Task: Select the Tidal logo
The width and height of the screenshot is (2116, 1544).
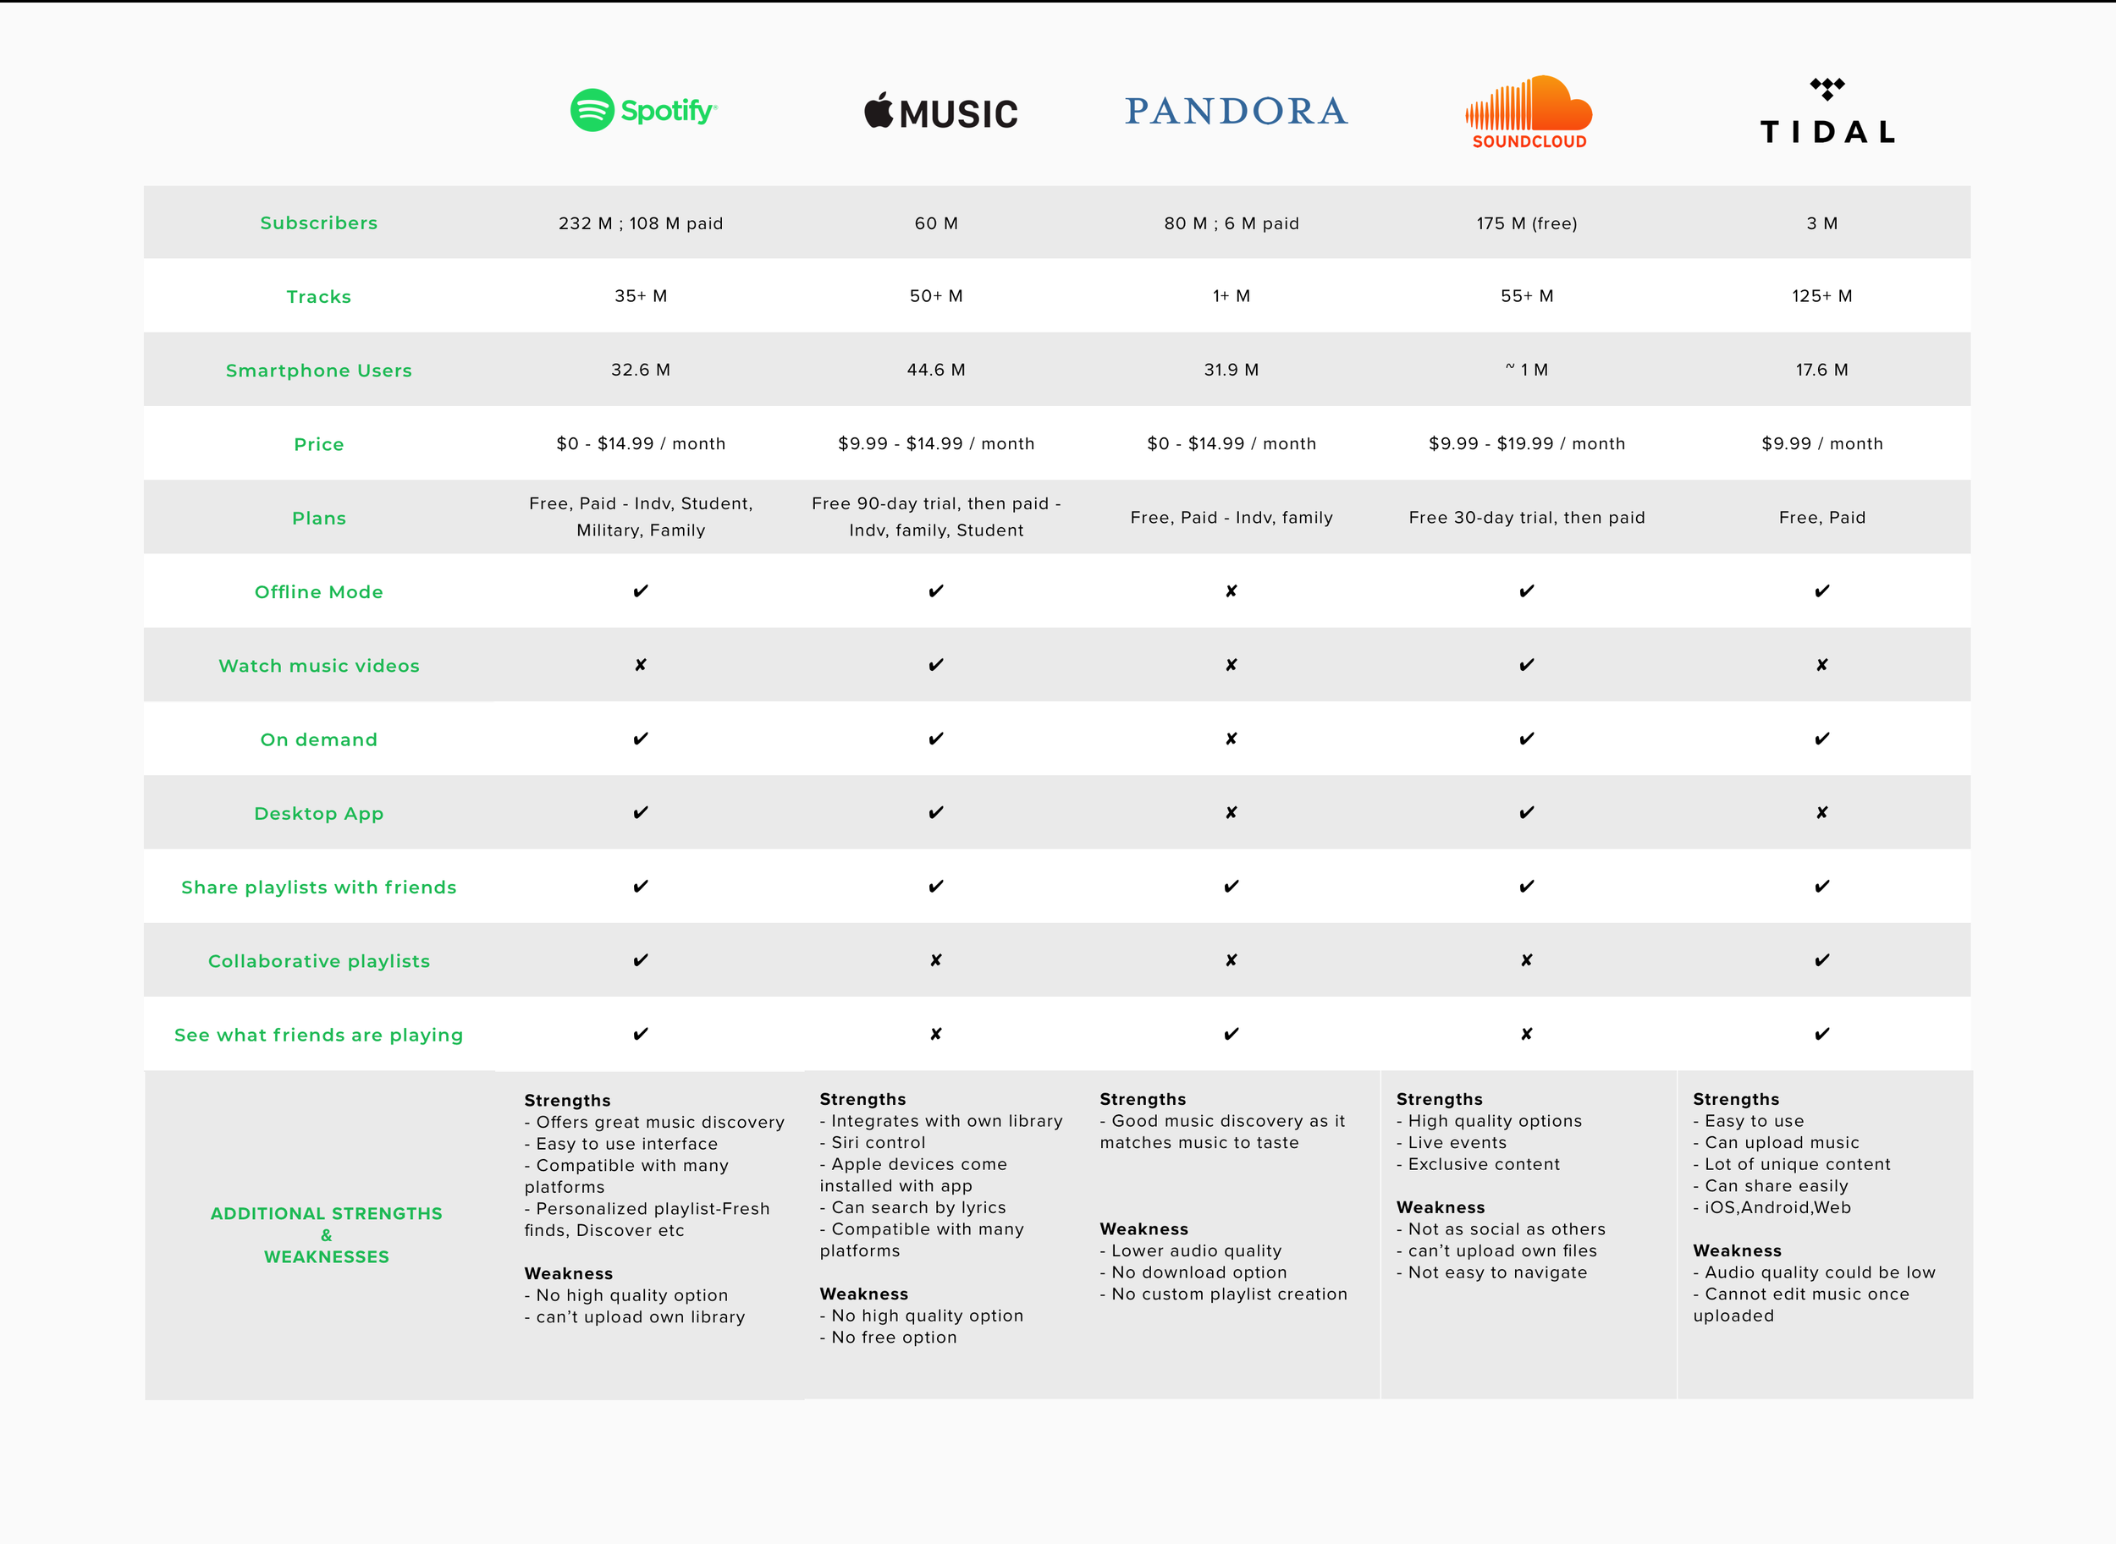Action: 1827,110
